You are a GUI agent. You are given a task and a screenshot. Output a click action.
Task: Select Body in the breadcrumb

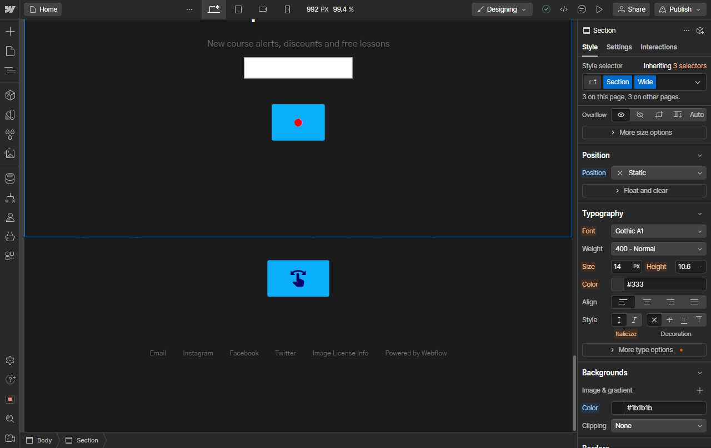(39, 440)
